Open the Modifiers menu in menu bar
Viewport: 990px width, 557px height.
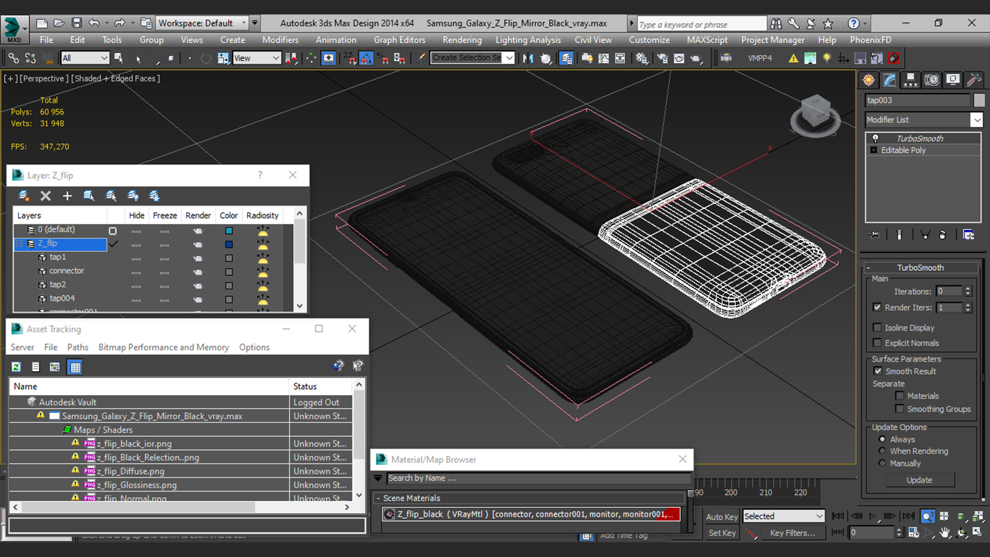pyautogui.click(x=279, y=39)
